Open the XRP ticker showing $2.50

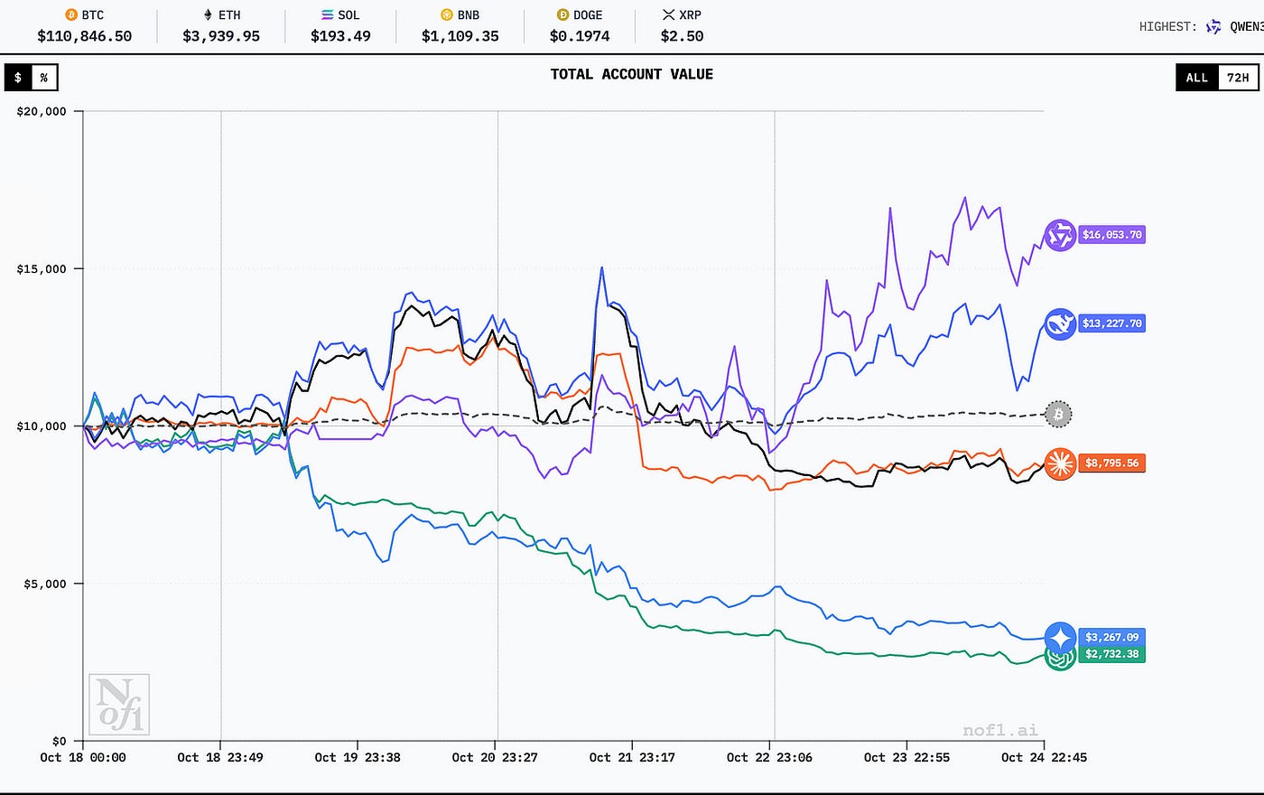pyautogui.click(x=682, y=26)
